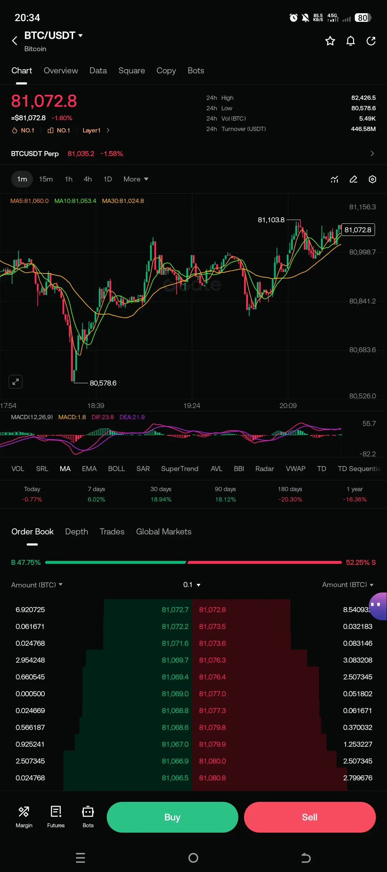387x872 pixels.
Task: Tap the 1 year -16.36% performance
Action: pyautogui.click(x=355, y=494)
